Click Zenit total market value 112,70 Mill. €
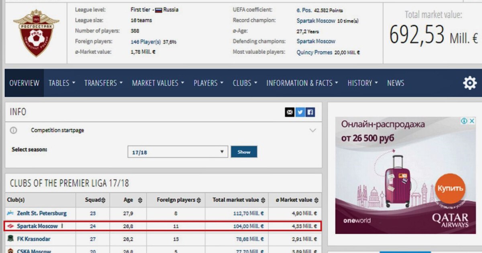The width and height of the screenshot is (482, 253). pyautogui.click(x=249, y=213)
